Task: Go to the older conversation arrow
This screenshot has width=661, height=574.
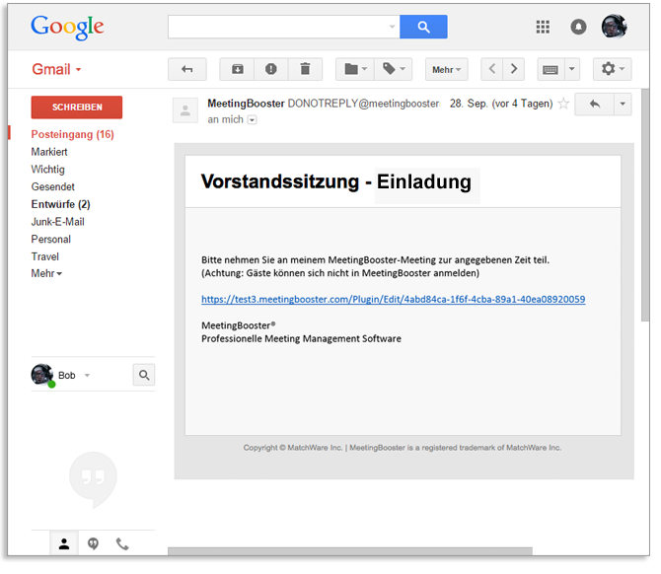Action: coord(513,69)
